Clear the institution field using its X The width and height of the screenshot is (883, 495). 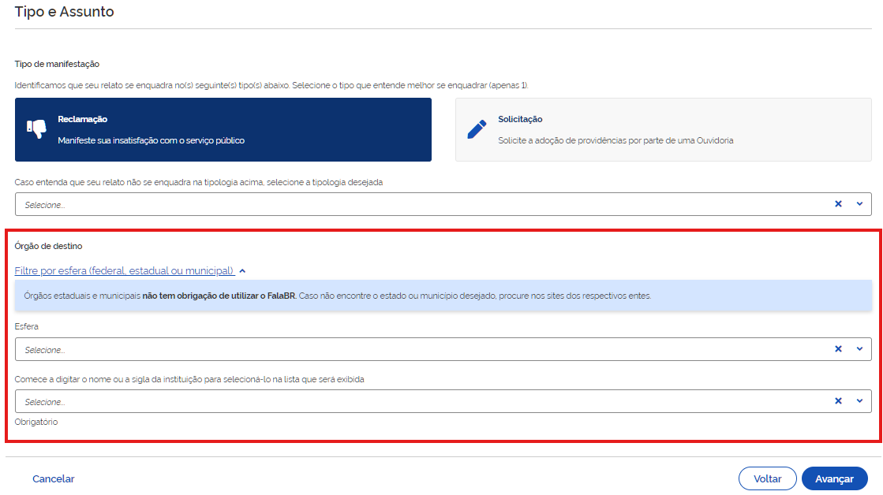[838, 401]
